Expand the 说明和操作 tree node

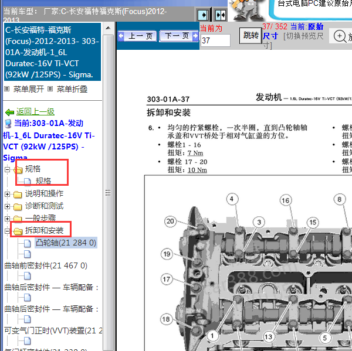[8, 194]
